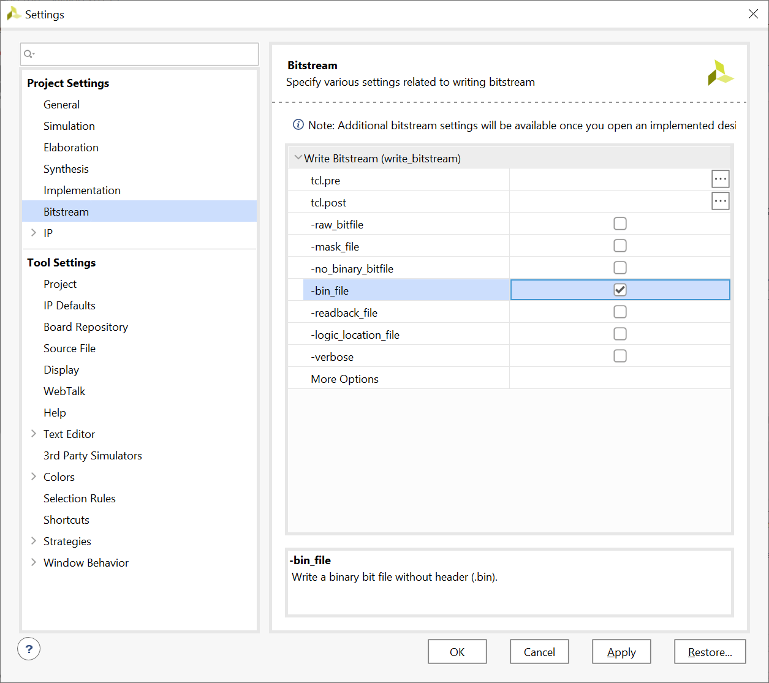Click the search magnifier icon in settings
The width and height of the screenshot is (769, 683).
click(29, 54)
